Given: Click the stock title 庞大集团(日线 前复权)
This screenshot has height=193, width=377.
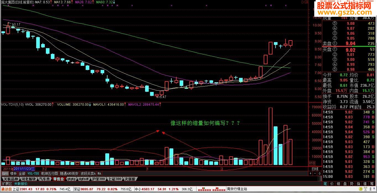Looking at the screenshot, I should (17, 2).
